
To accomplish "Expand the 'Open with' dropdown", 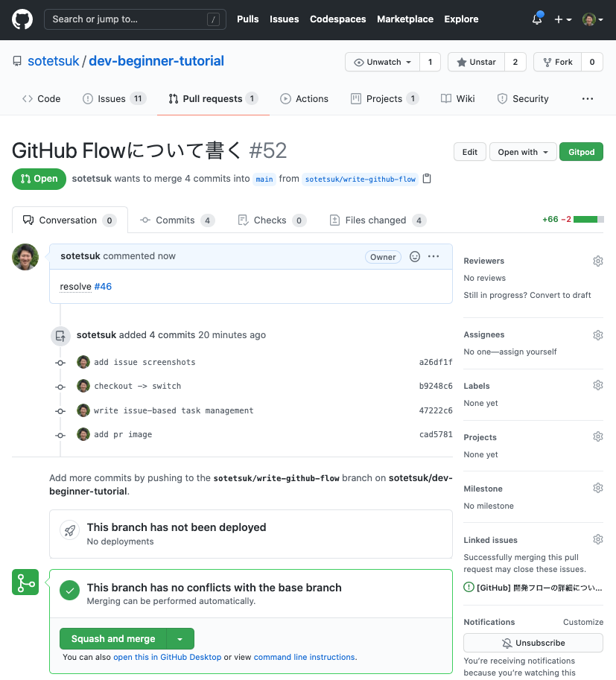I will coord(523,152).
